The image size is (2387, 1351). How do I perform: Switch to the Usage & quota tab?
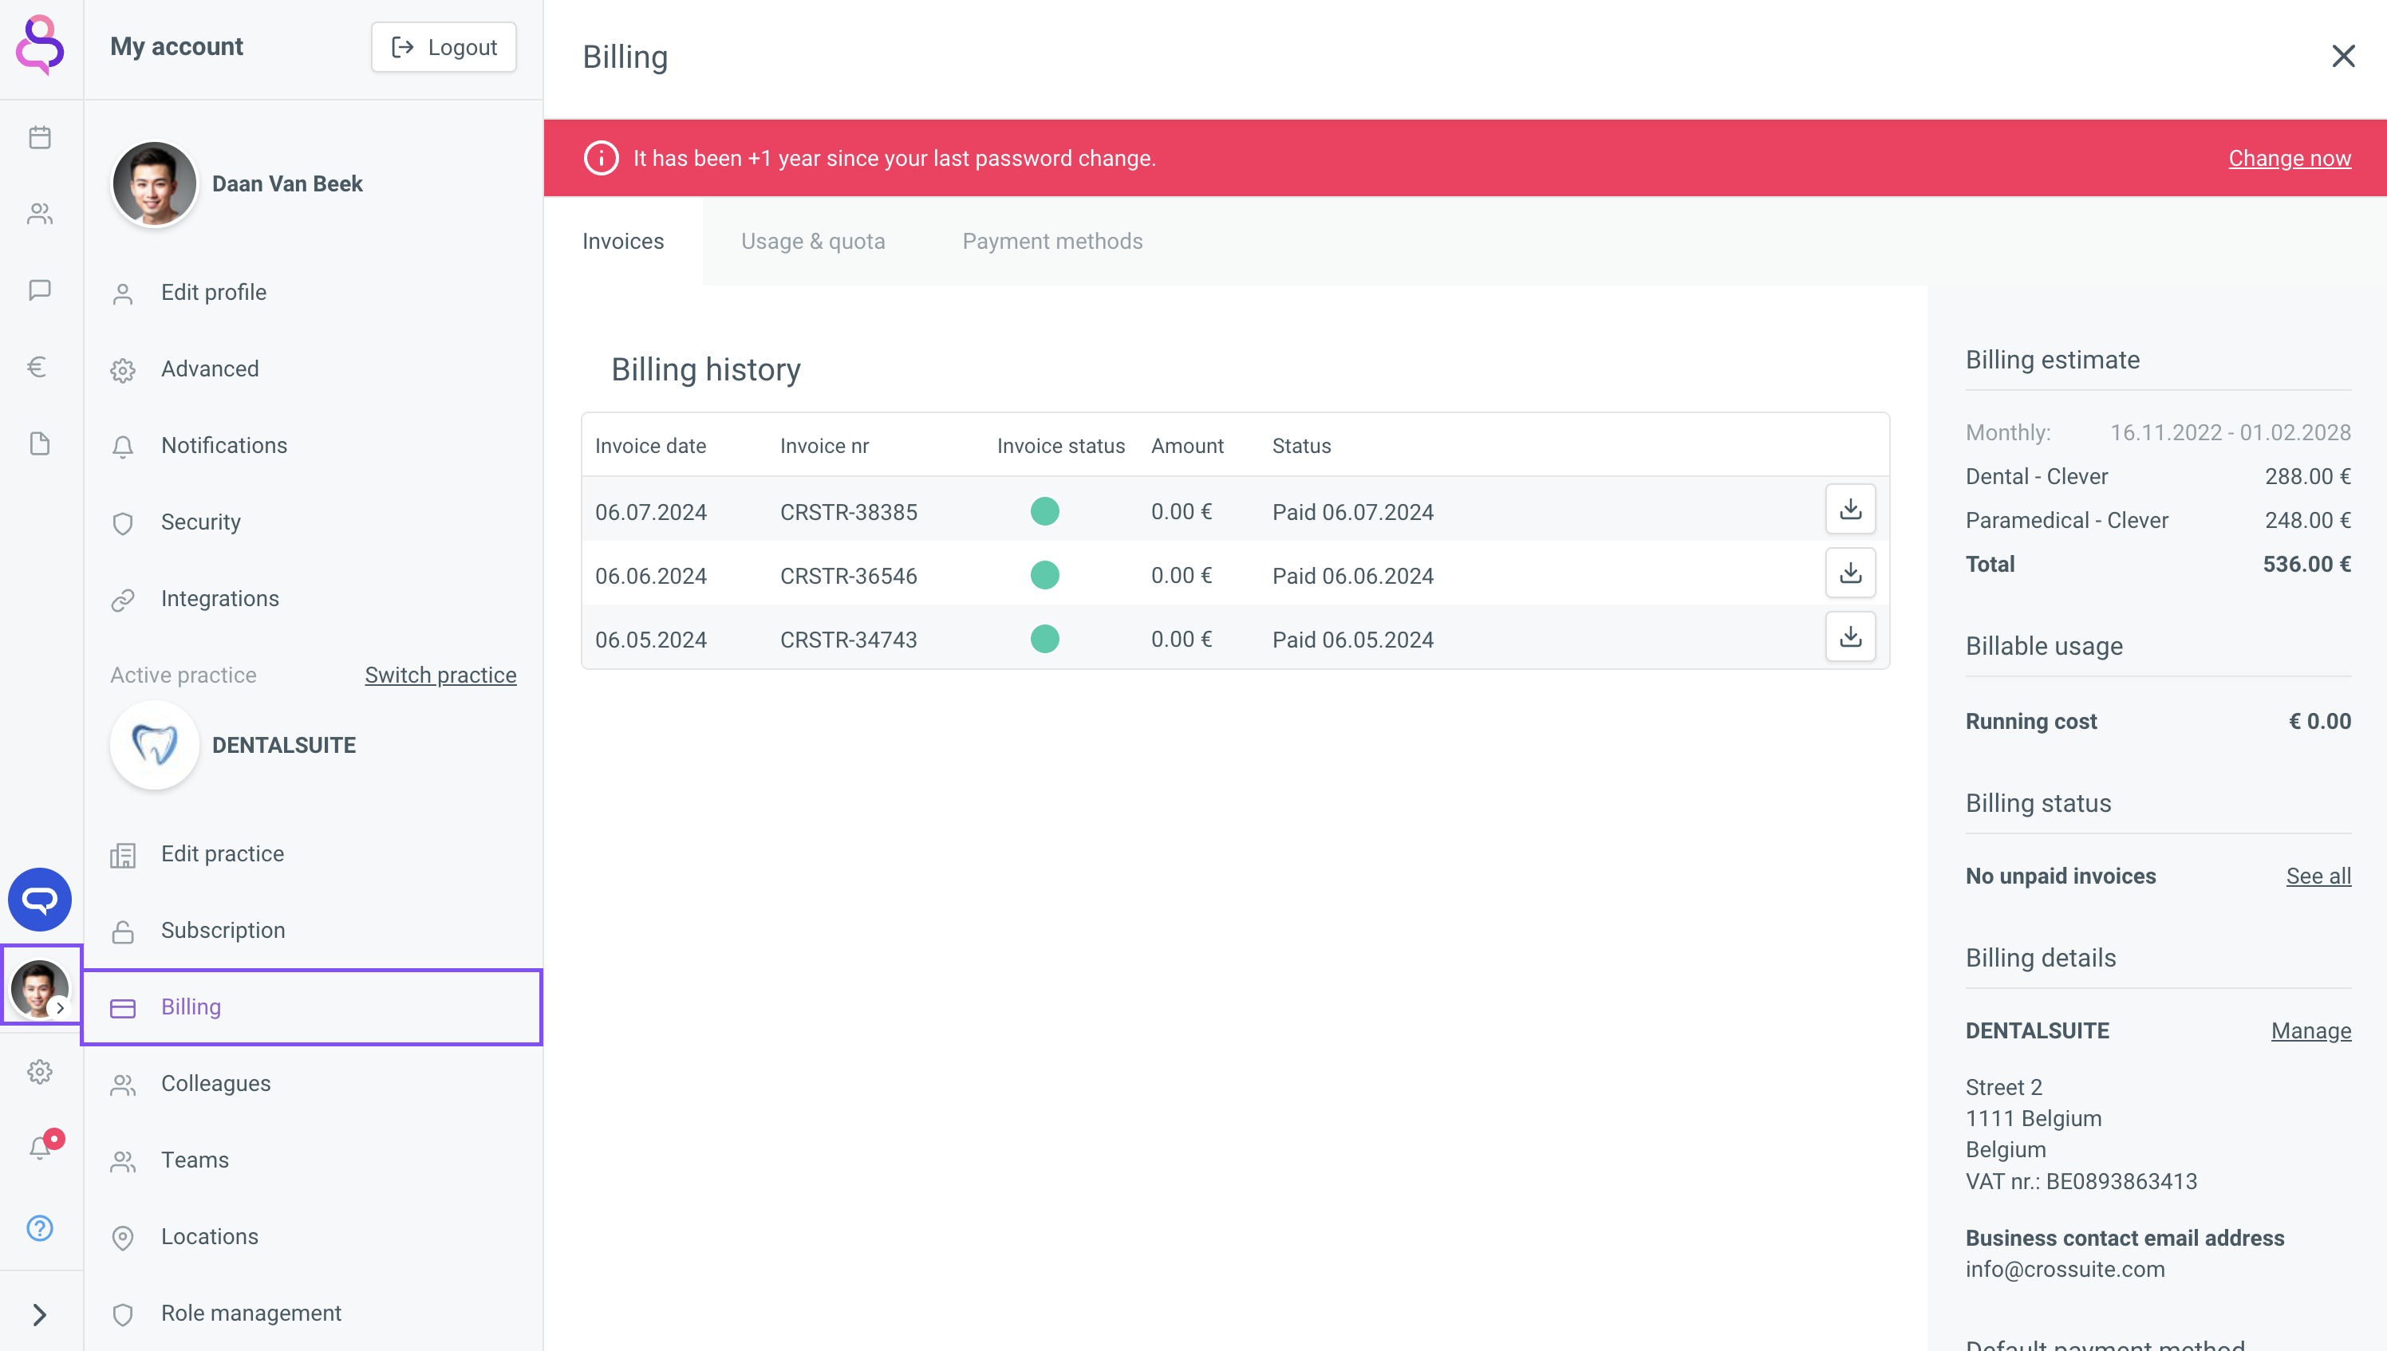coord(812,241)
